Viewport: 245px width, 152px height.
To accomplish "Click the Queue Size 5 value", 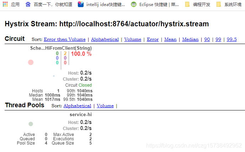I will (x=90, y=143).
